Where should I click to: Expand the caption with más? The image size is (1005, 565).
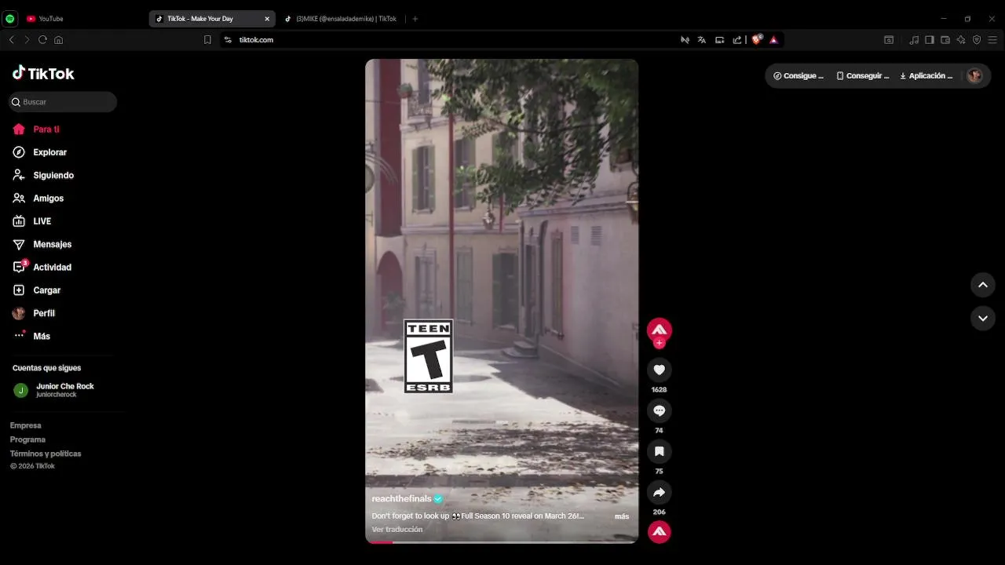click(x=622, y=516)
